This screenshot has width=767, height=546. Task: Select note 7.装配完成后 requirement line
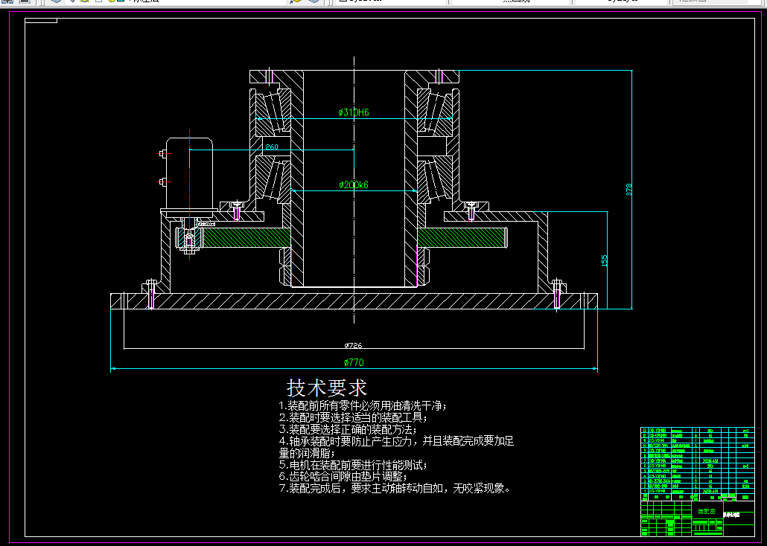[395, 488]
